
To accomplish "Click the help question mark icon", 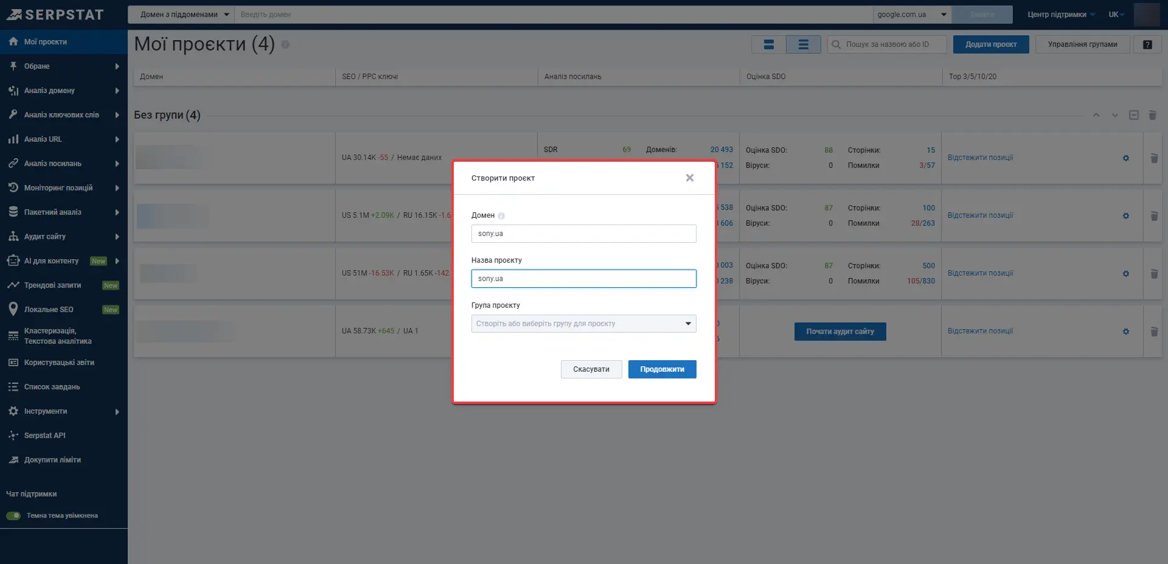I will [1147, 44].
